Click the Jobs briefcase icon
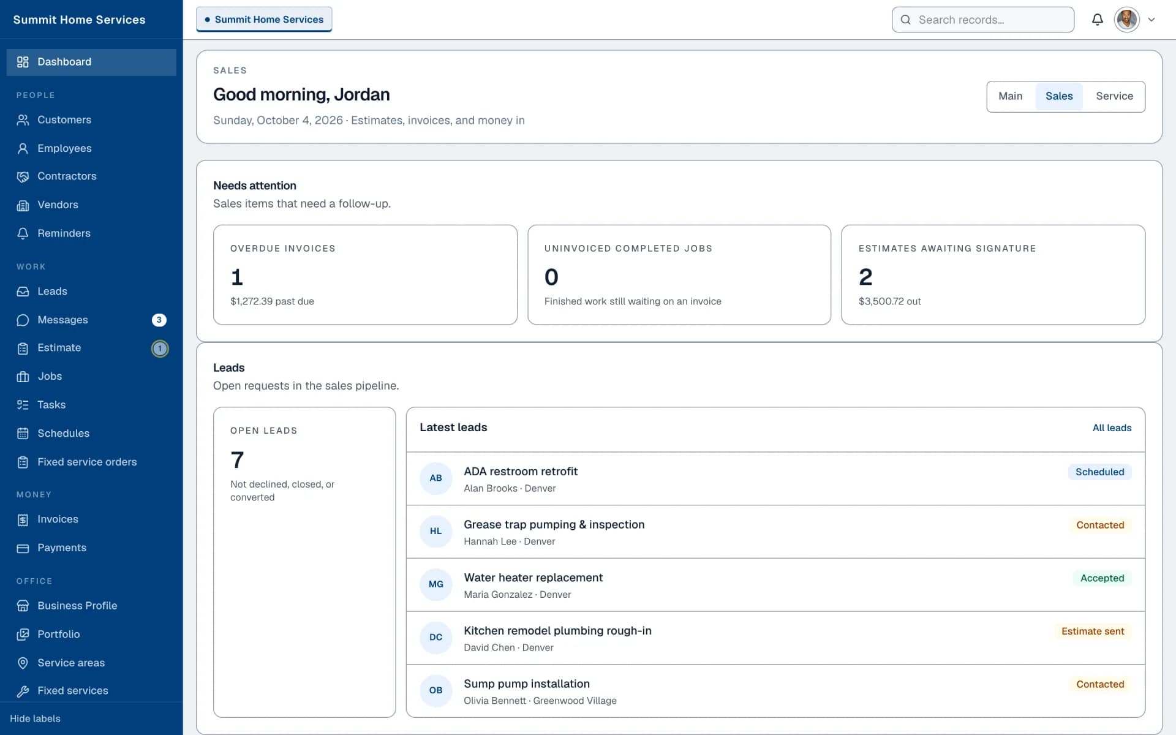Screen dimensions: 1176x735 (x=23, y=377)
